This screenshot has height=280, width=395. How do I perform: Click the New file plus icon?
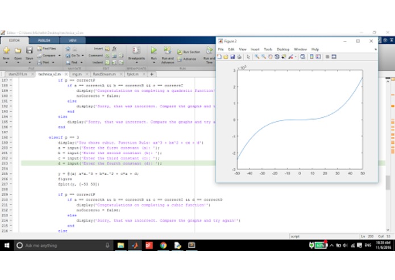pos(6,50)
